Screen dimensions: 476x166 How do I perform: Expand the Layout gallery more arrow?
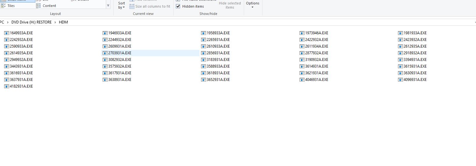click(x=108, y=6)
